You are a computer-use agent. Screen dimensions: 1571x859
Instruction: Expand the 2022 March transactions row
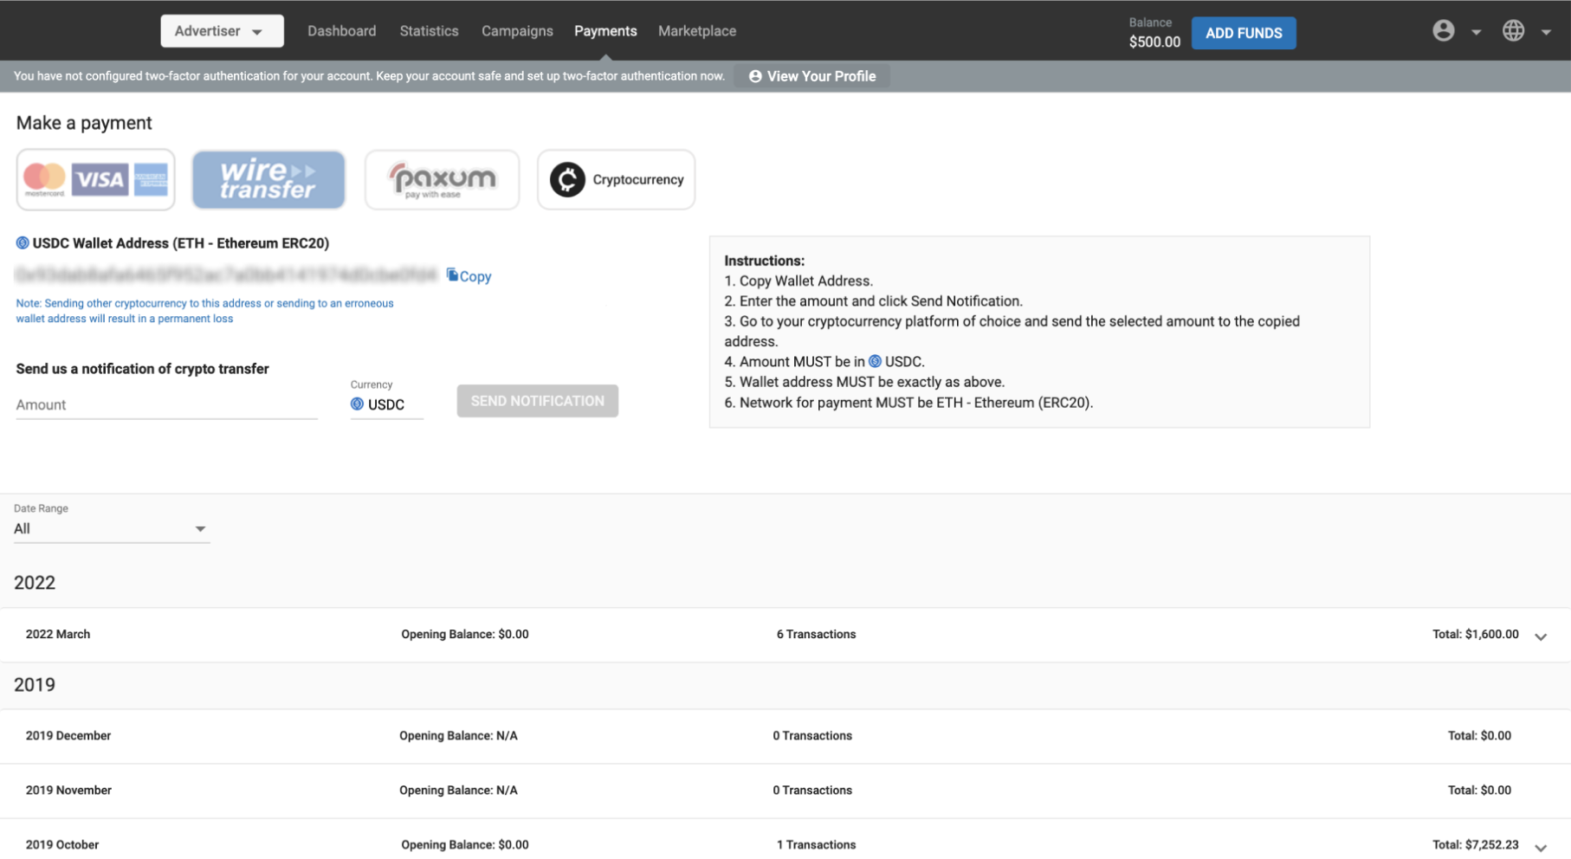tap(1540, 636)
